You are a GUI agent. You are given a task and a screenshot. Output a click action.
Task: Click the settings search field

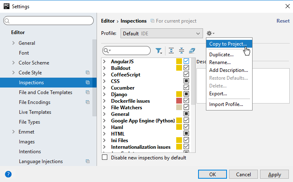49,21
